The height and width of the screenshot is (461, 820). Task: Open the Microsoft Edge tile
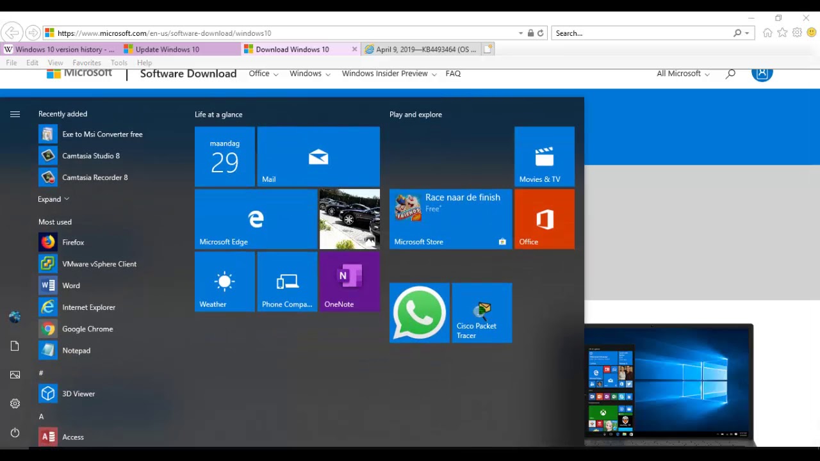pyautogui.click(x=256, y=219)
